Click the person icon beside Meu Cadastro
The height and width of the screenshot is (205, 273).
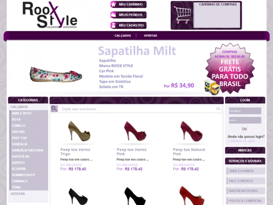114,25
